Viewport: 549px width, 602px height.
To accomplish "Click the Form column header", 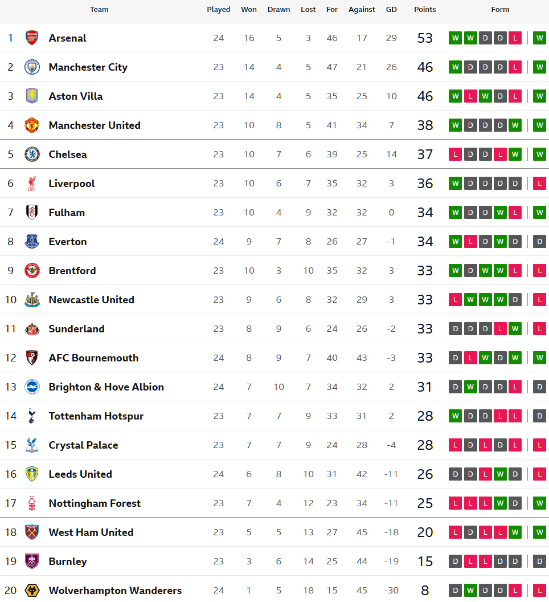I will 500,10.
